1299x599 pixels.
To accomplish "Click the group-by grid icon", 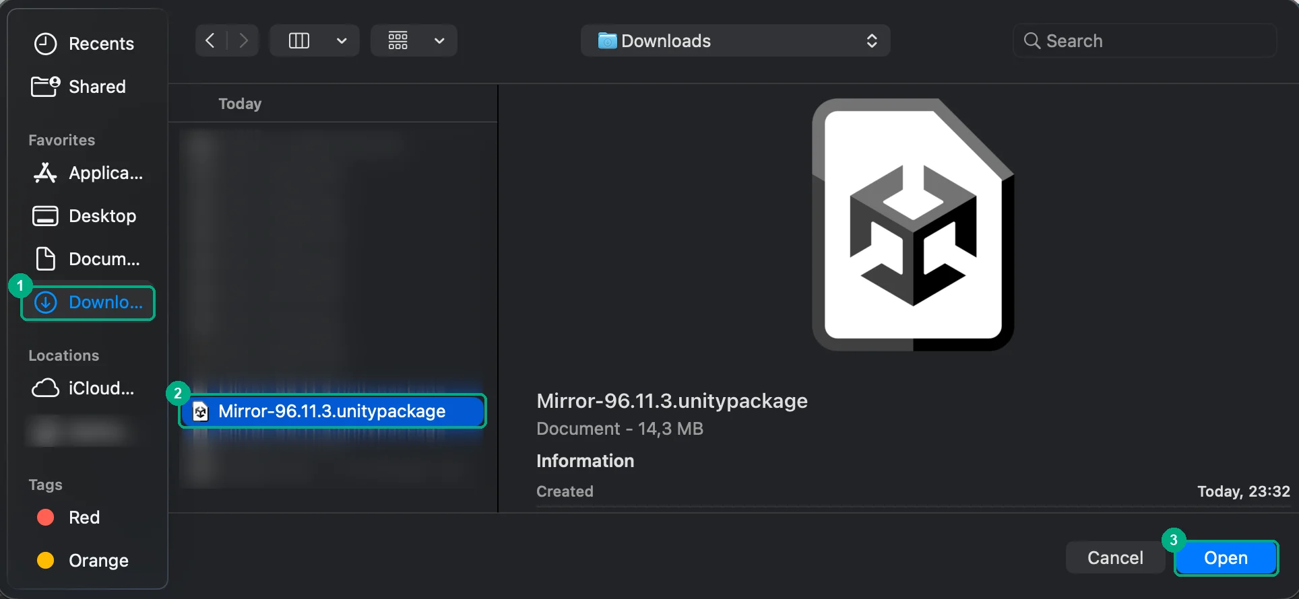I will tap(398, 41).
